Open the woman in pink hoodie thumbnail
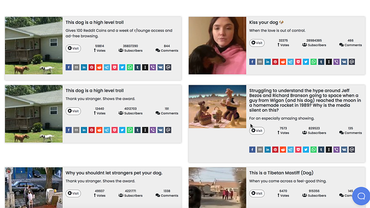370x208 pixels. tap(217, 45)
